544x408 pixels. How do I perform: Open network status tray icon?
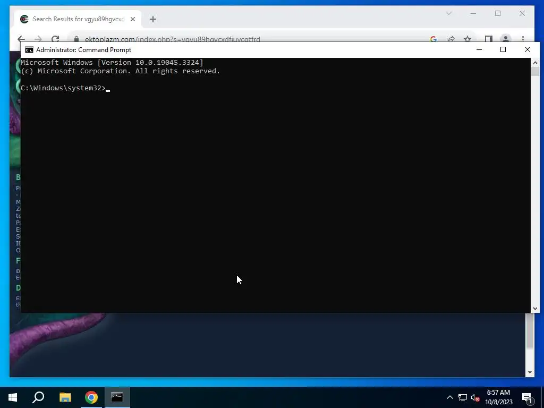click(x=463, y=397)
